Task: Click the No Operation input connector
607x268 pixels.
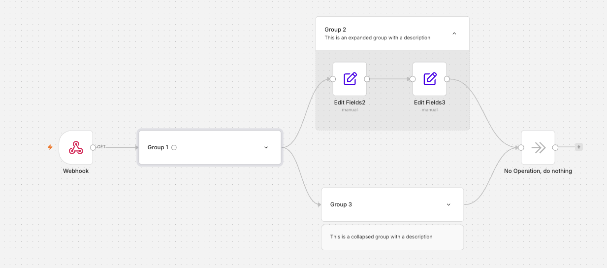Action: tap(521, 147)
